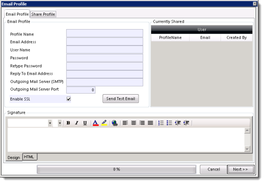Decrease indent in the signature editor
The image size is (264, 183).
pos(178,123)
